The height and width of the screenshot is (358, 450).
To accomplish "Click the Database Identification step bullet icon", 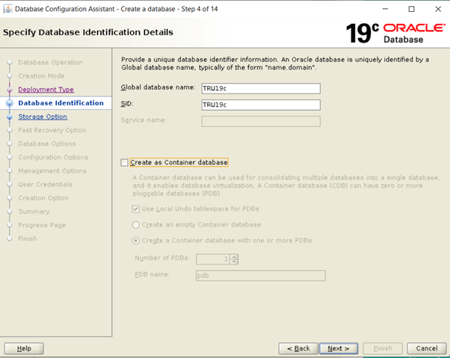I will (10, 103).
